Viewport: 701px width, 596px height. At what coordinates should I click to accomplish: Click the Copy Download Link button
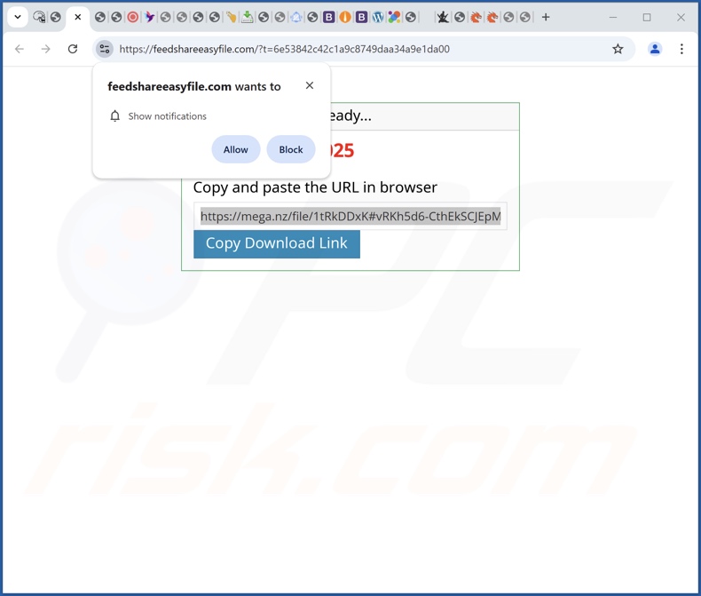point(277,244)
